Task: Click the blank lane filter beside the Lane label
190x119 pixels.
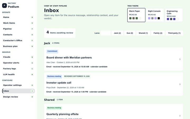Action: (106, 33)
